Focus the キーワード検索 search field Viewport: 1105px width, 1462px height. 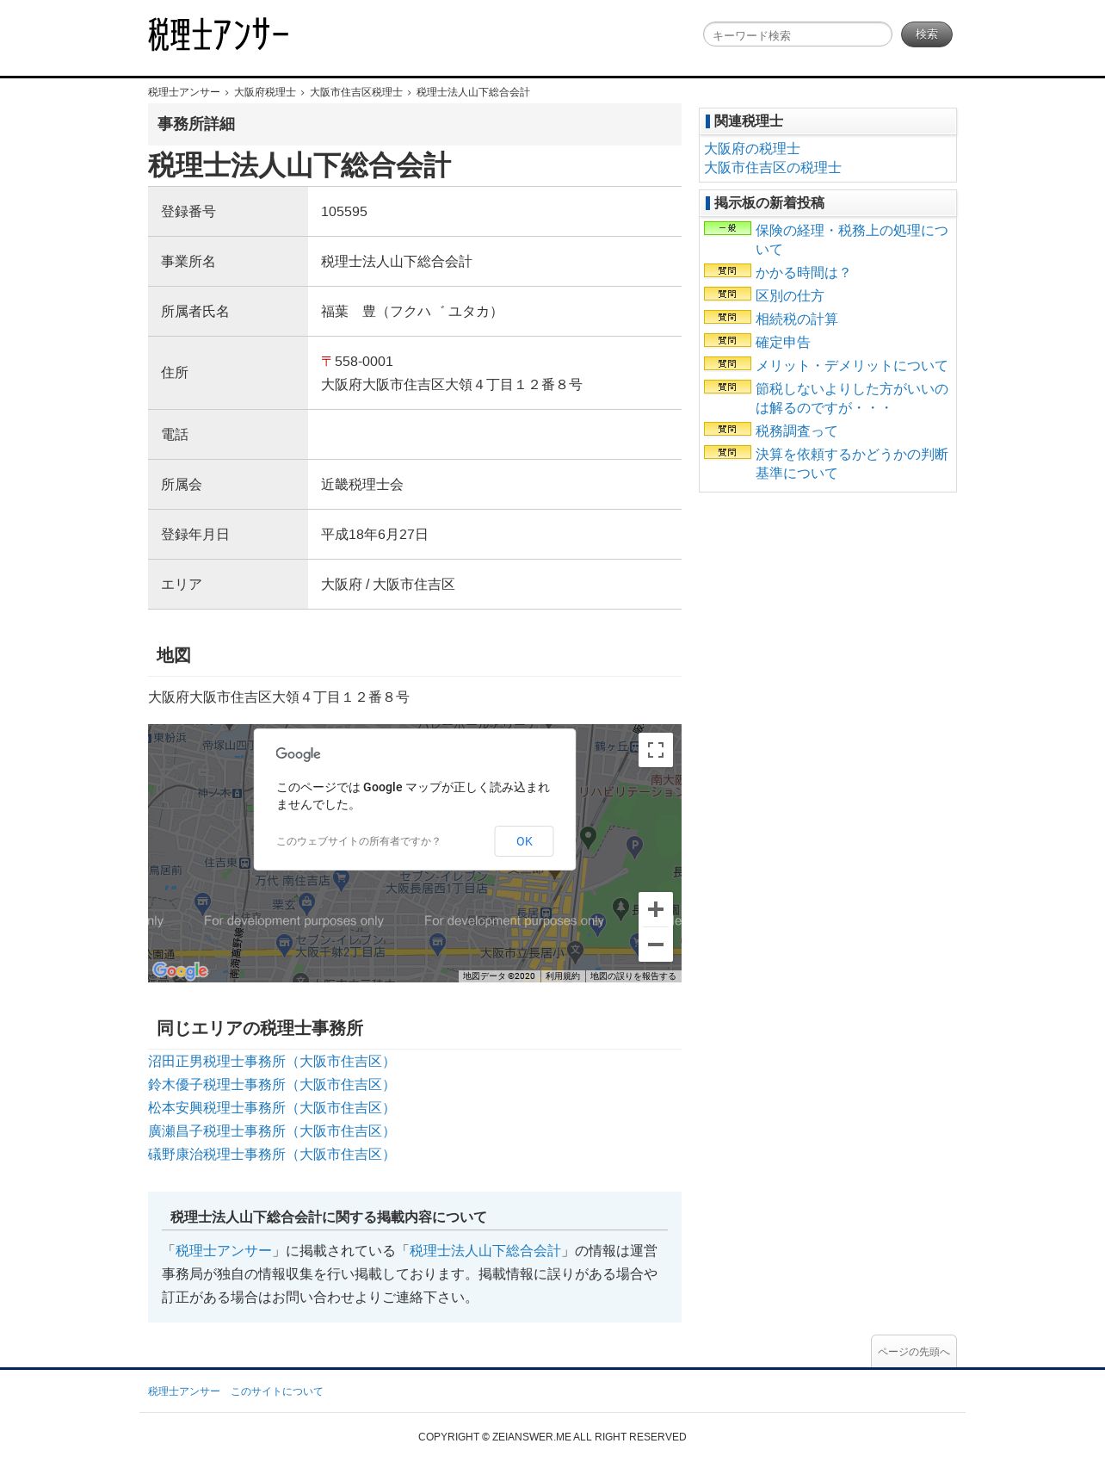point(797,34)
